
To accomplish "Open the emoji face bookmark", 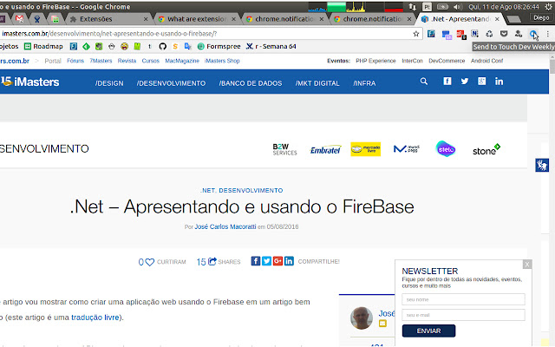I will [x=124, y=46].
